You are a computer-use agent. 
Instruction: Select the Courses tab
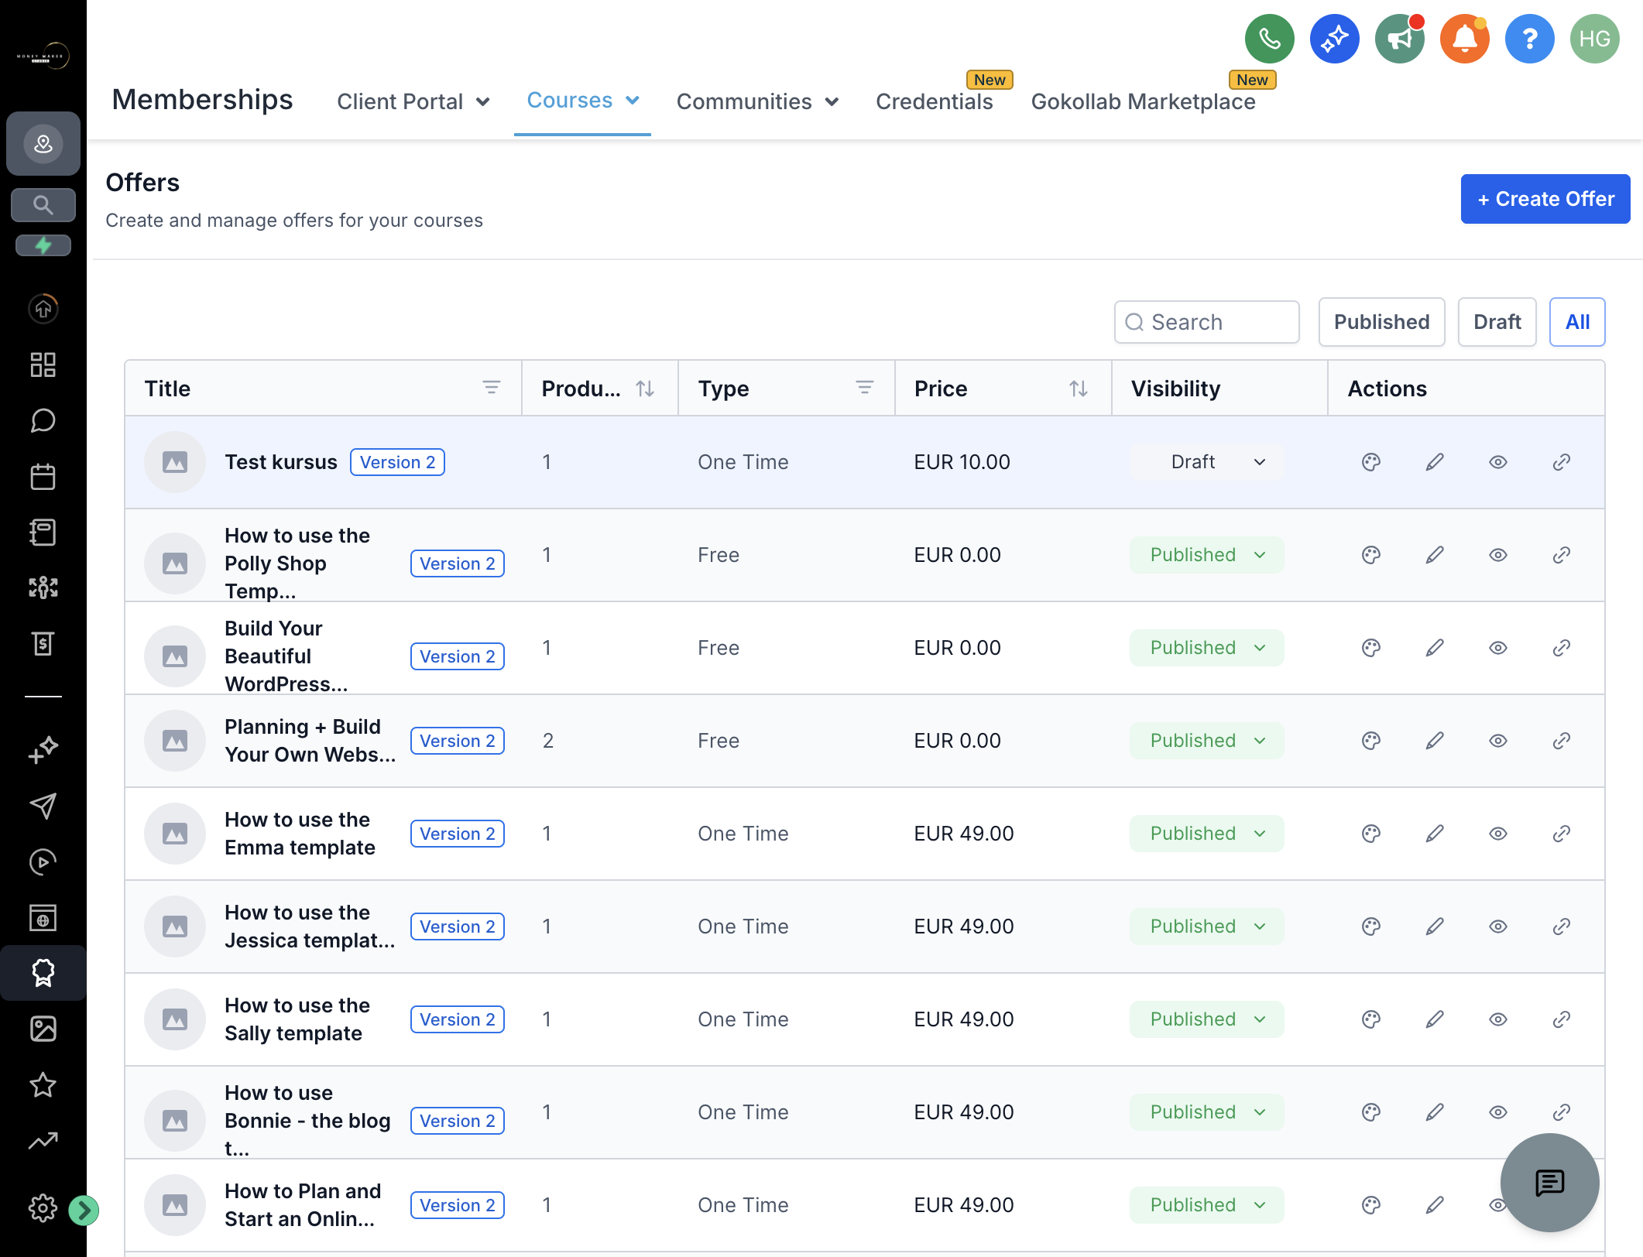(x=582, y=101)
